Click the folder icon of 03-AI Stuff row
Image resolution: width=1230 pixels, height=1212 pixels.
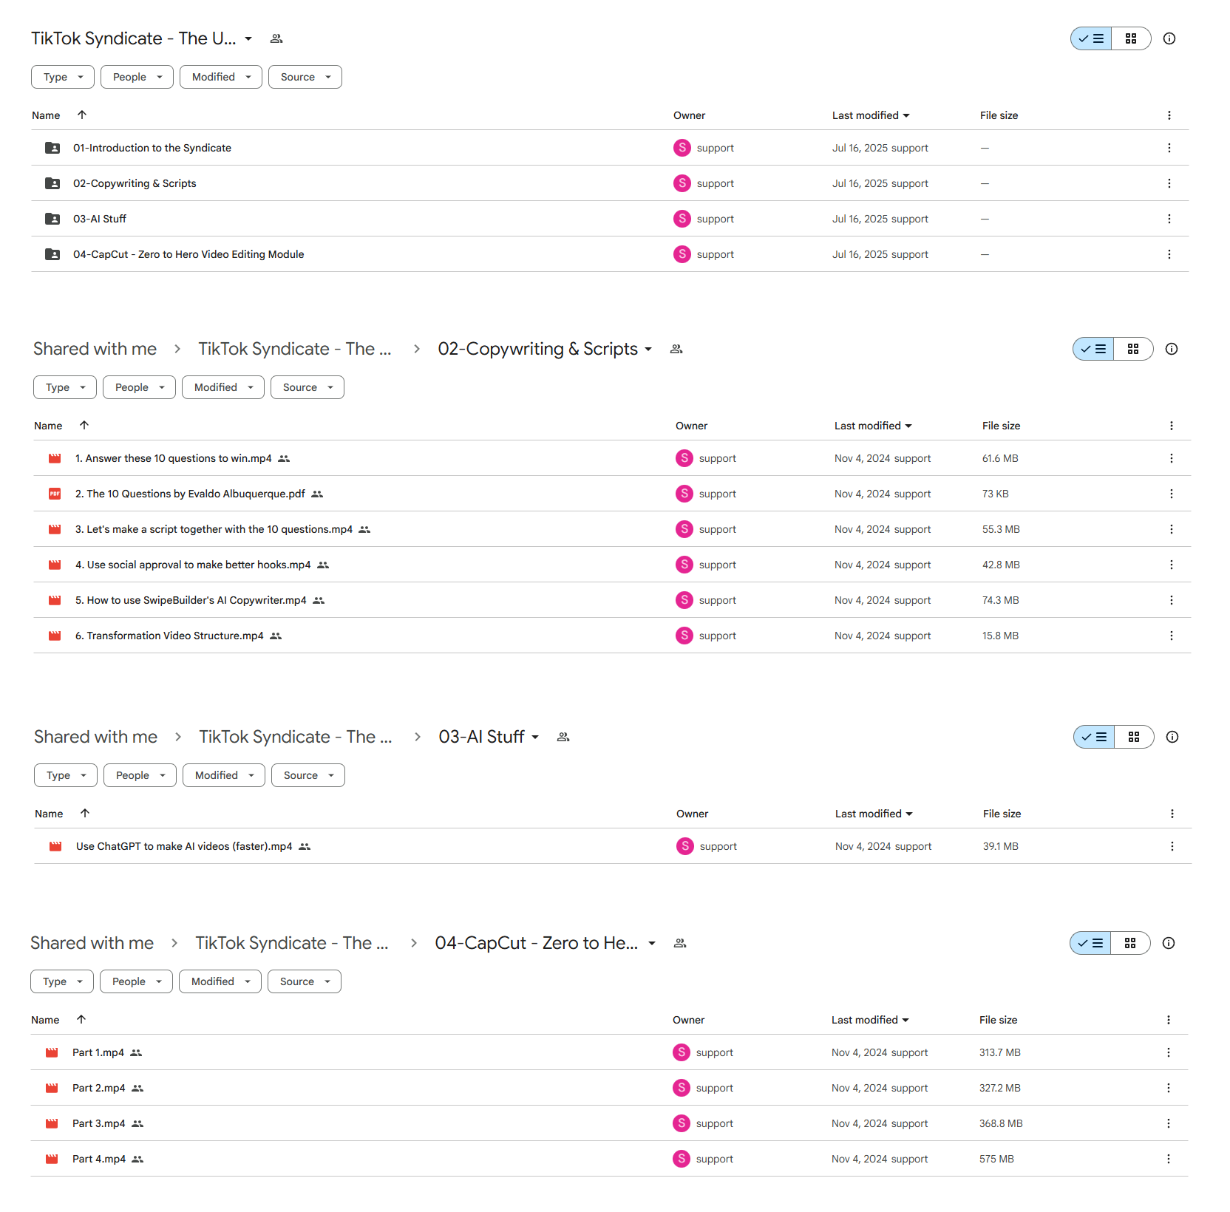click(52, 219)
